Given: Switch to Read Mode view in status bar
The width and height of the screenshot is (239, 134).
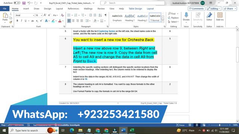Looking at the screenshot, I should coord(190,125).
